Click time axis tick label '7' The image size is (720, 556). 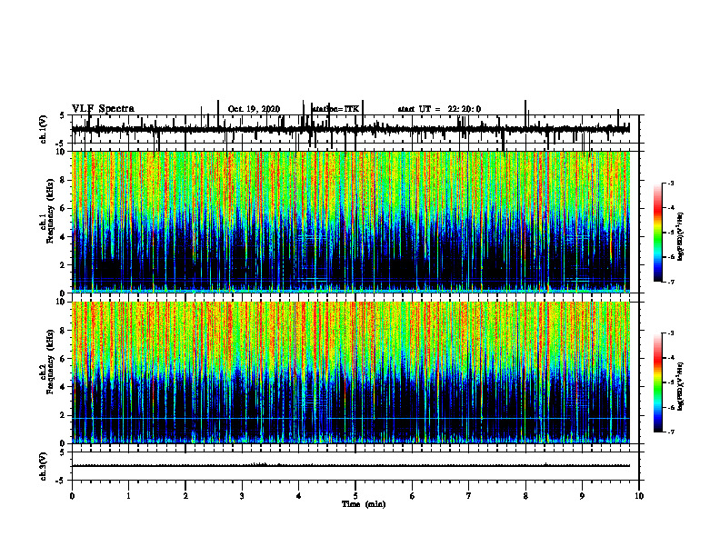pos(469,496)
